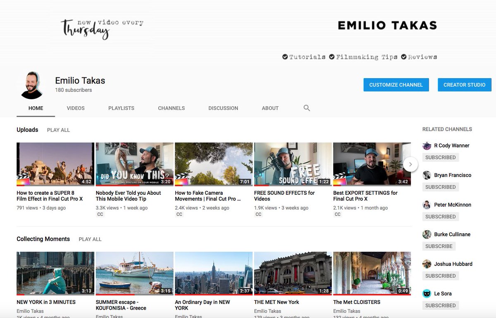Open Nobody Ever Told You video thumbnail
This screenshot has height=318, width=496.
coord(135,164)
